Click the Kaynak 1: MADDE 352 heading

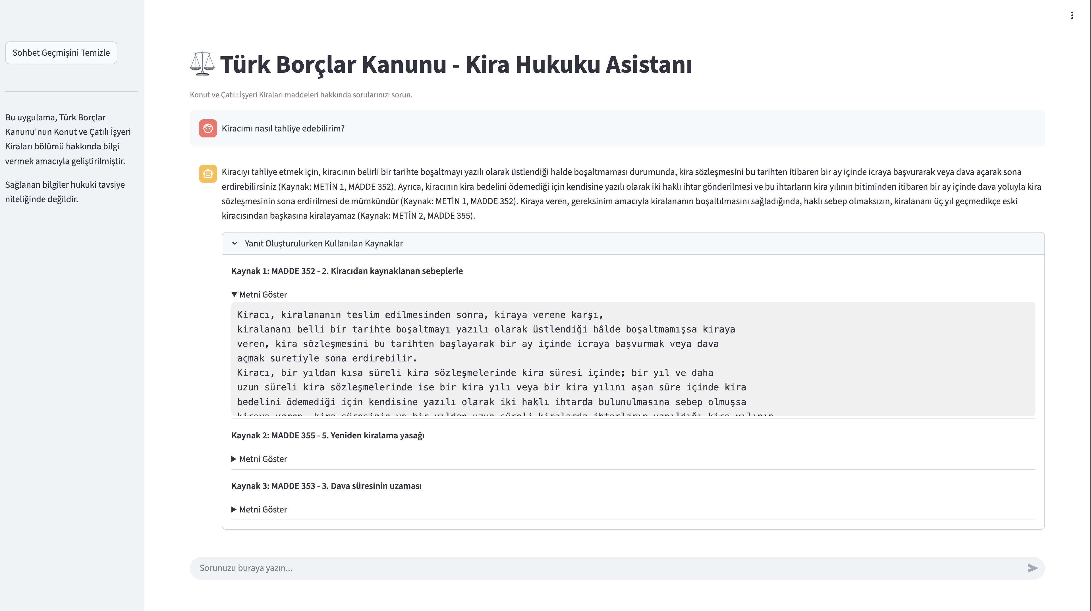pyautogui.click(x=347, y=271)
